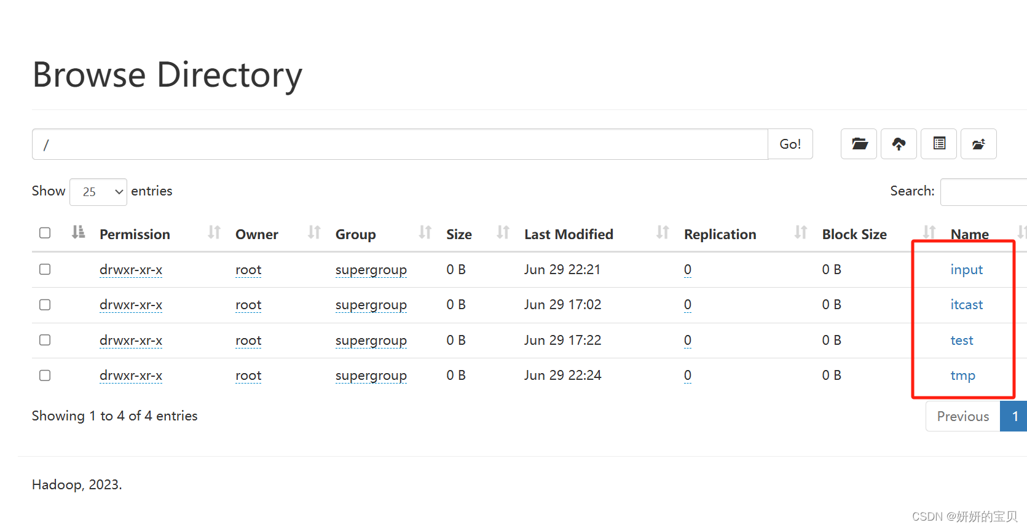
Task: Tick the checkbox for the itcast row
Action: (x=45, y=305)
